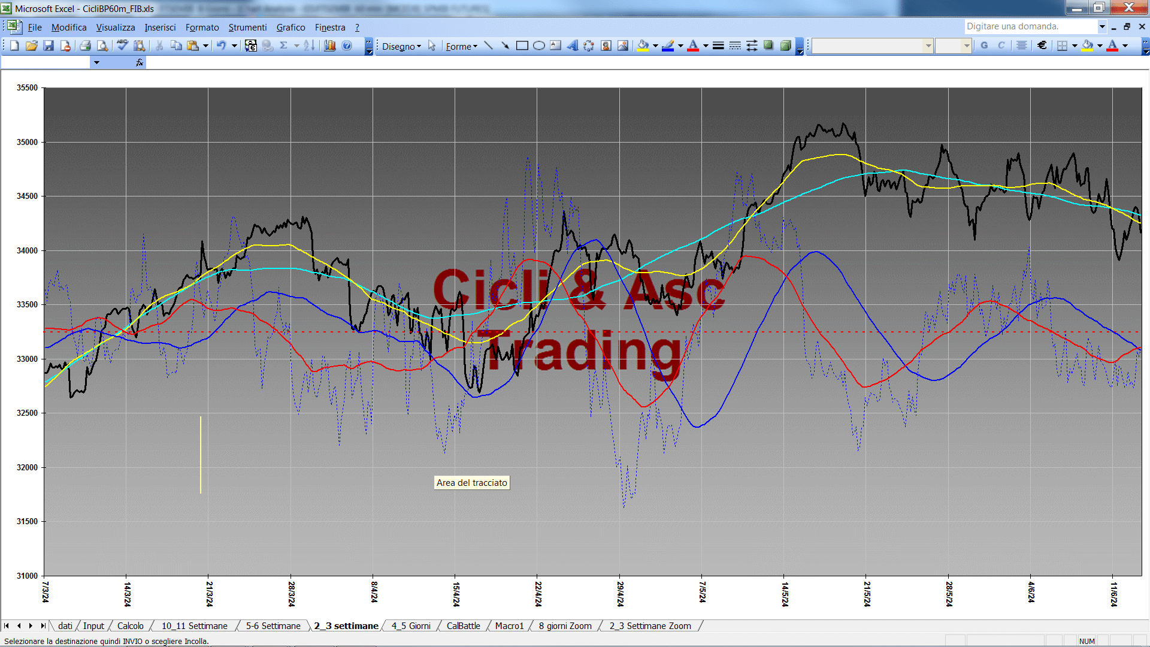Open the Strumenti menu
The width and height of the screenshot is (1150, 647).
[x=247, y=27]
